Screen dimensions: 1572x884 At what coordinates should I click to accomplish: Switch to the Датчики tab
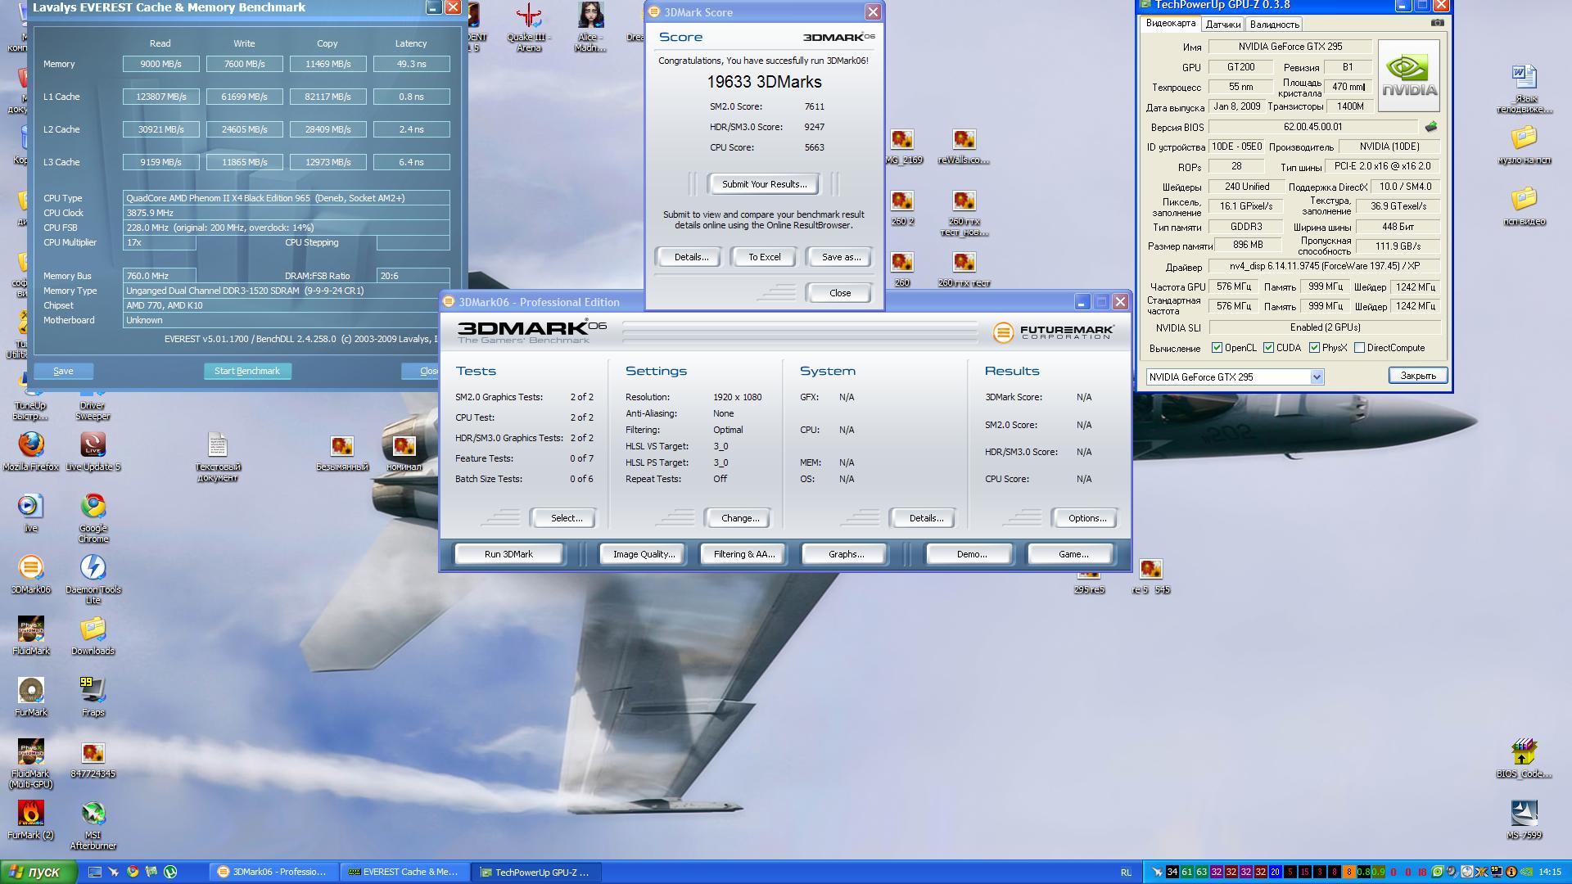pyautogui.click(x=1222, y=25)
